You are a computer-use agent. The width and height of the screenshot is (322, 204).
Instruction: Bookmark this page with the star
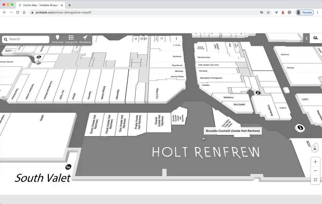click(268, 12)
